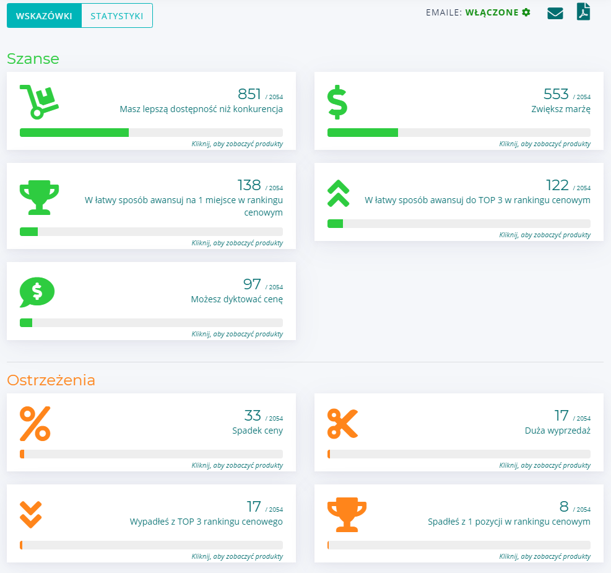Screen dimensions: 611x573
Task: Click the 138 count in first-place card
Action: (249, 185)
